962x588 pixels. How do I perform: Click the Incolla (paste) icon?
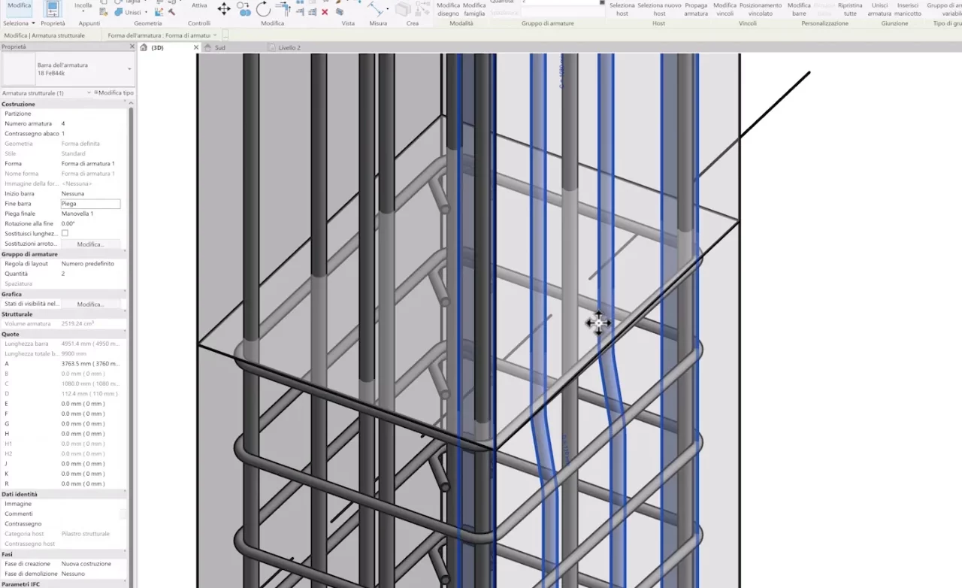point(83,7)
